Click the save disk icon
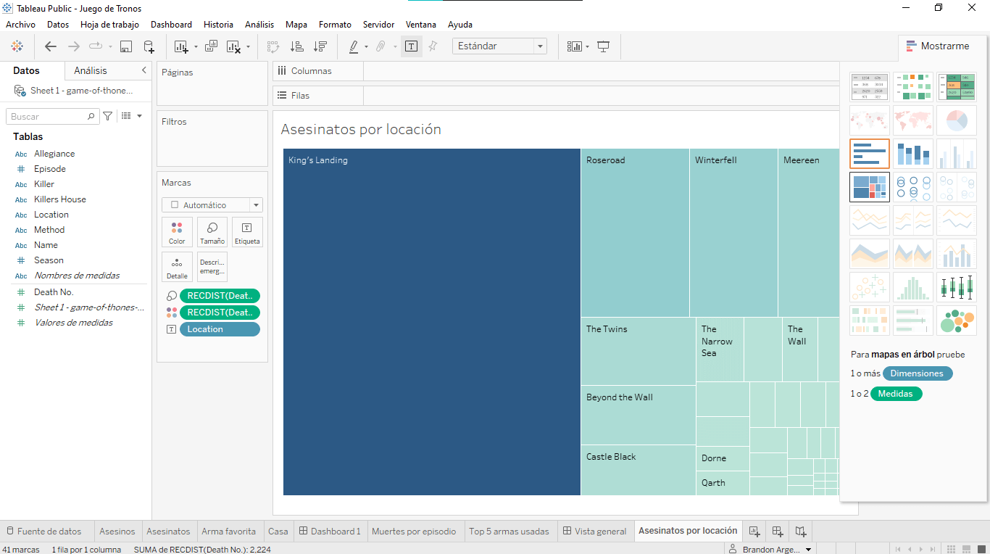The image size is (990, 554). (x=126, y=46)
